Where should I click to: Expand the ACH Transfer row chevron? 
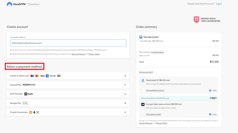click(125, 94)
